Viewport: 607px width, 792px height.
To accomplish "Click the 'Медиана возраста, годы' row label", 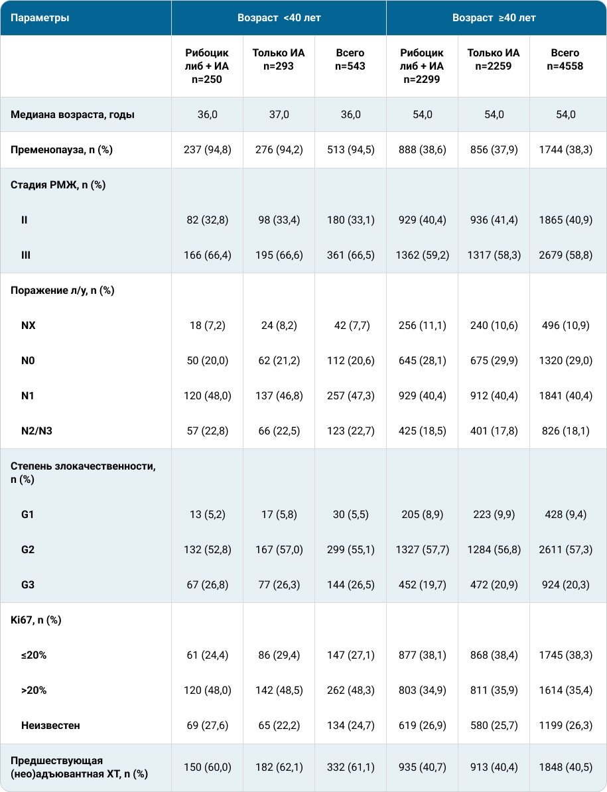I will (73, 115).
